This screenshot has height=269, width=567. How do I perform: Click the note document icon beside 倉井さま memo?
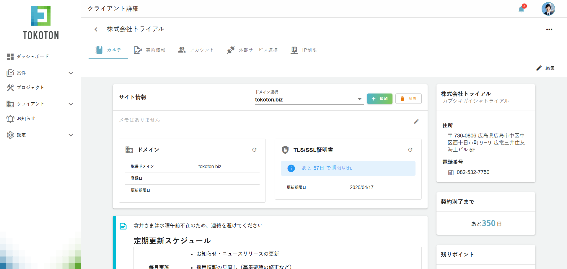click(x=123, y=226)
